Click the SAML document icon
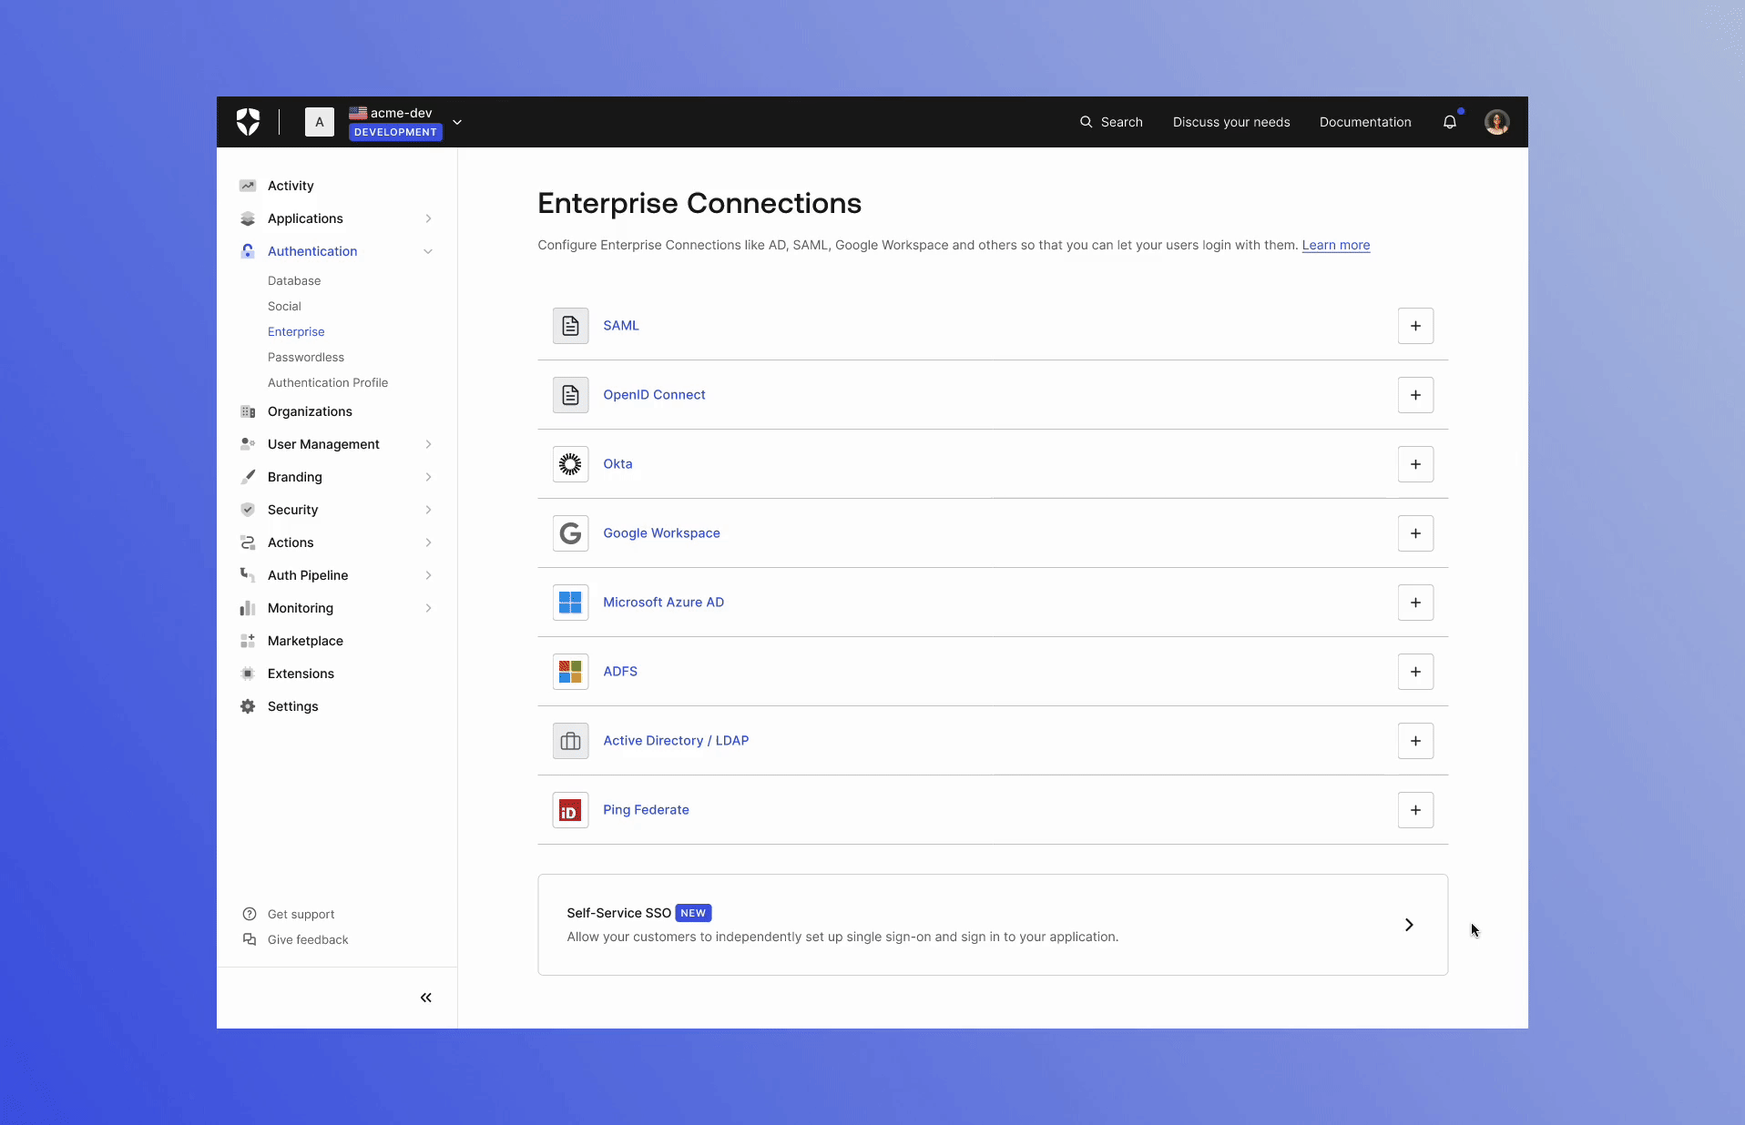The width and height of the screenshot is (1745, 1125). click(x=571, y=326)
